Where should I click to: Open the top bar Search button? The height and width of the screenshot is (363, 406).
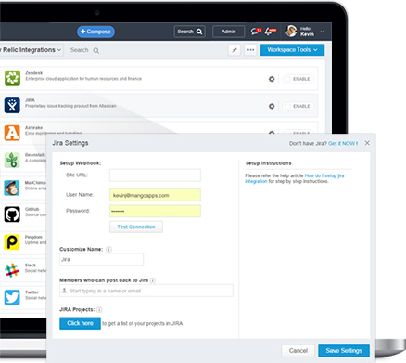click(x=190, y=32)
